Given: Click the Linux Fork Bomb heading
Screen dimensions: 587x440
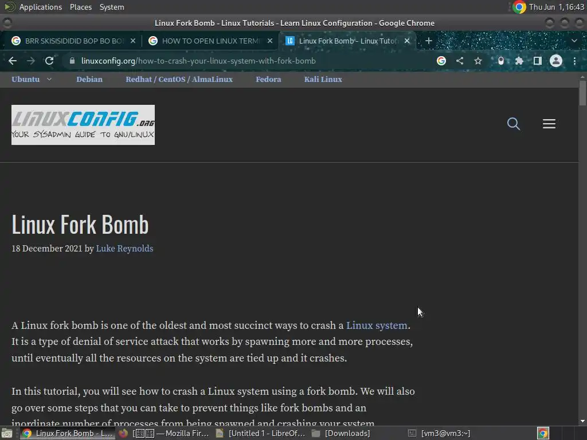Looking at the screenshot, I should pos(80,225).
